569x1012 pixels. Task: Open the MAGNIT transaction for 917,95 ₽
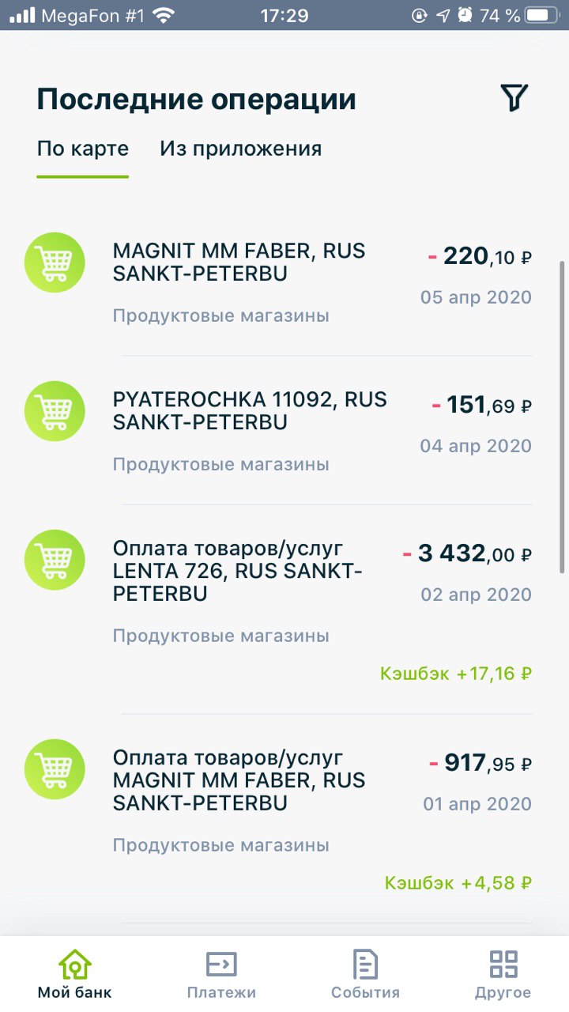pos(284,818)
